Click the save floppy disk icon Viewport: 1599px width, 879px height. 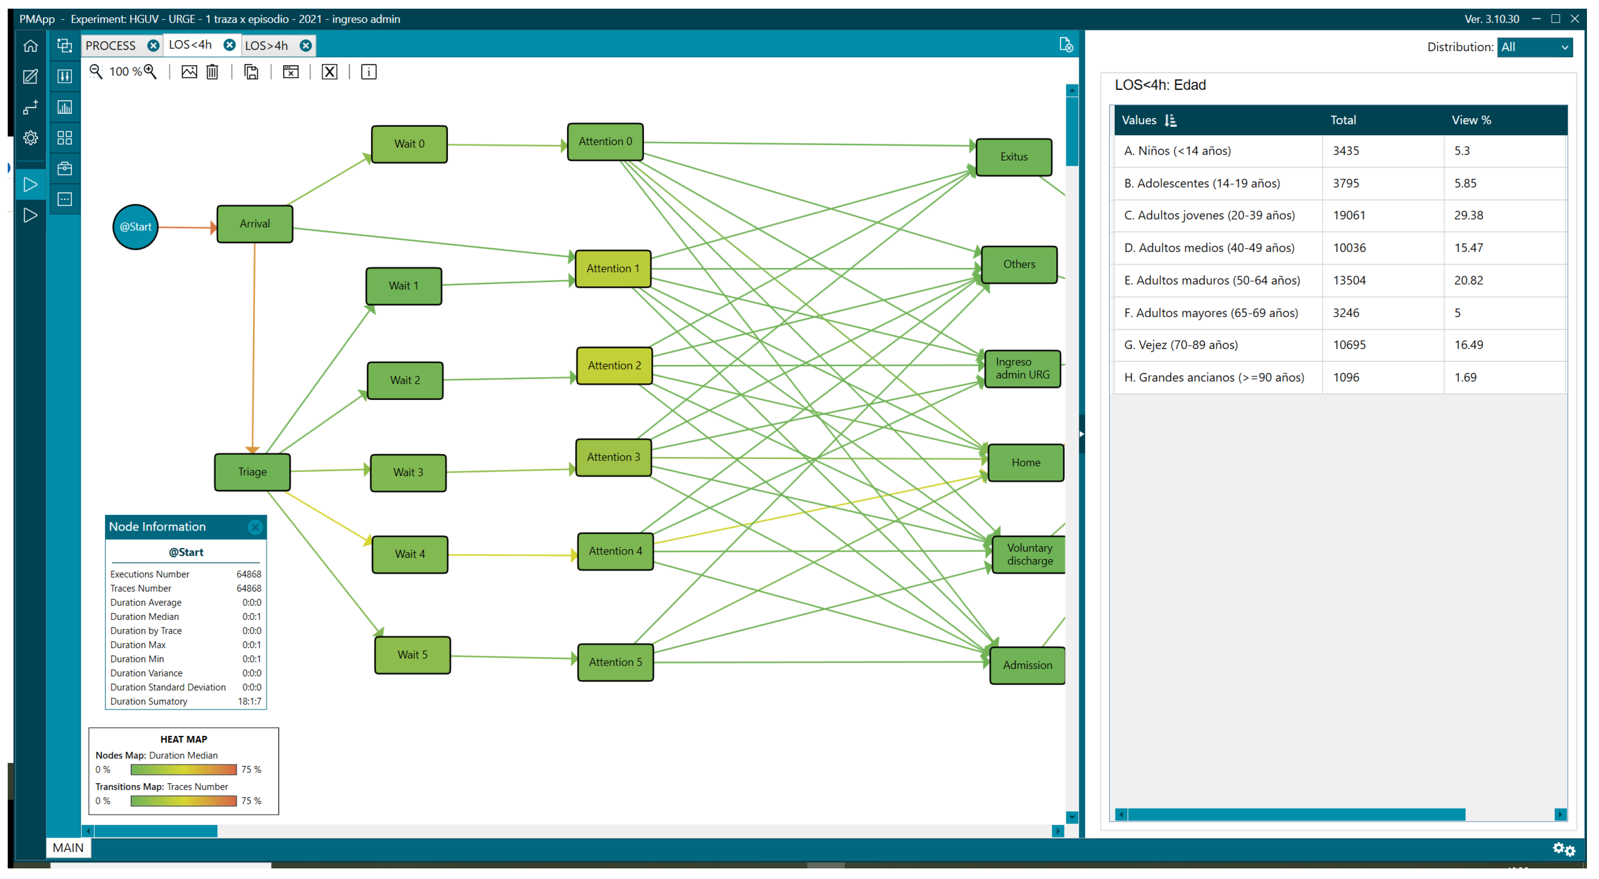[252, 72]
